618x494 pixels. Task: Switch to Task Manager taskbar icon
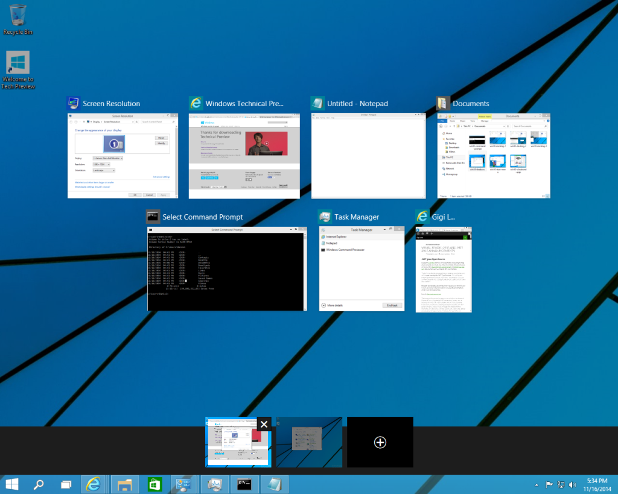(x=214, y=484)
